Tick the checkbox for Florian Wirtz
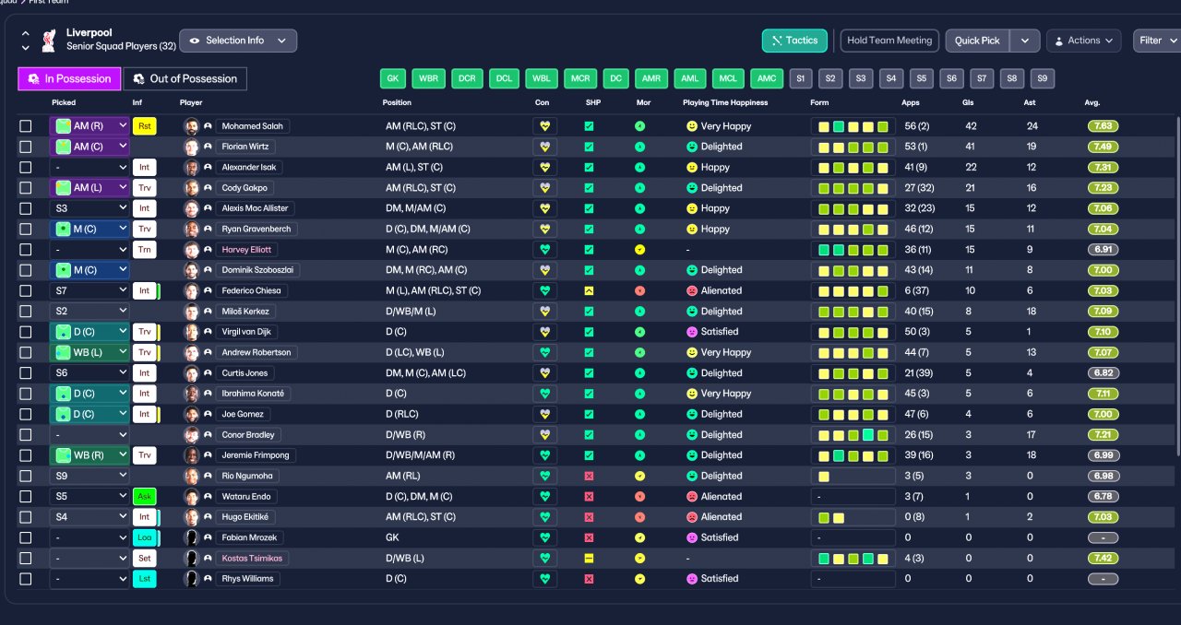Image resolution: width=1181 pixels, height=625 pixels. click(x=26, y=147)
